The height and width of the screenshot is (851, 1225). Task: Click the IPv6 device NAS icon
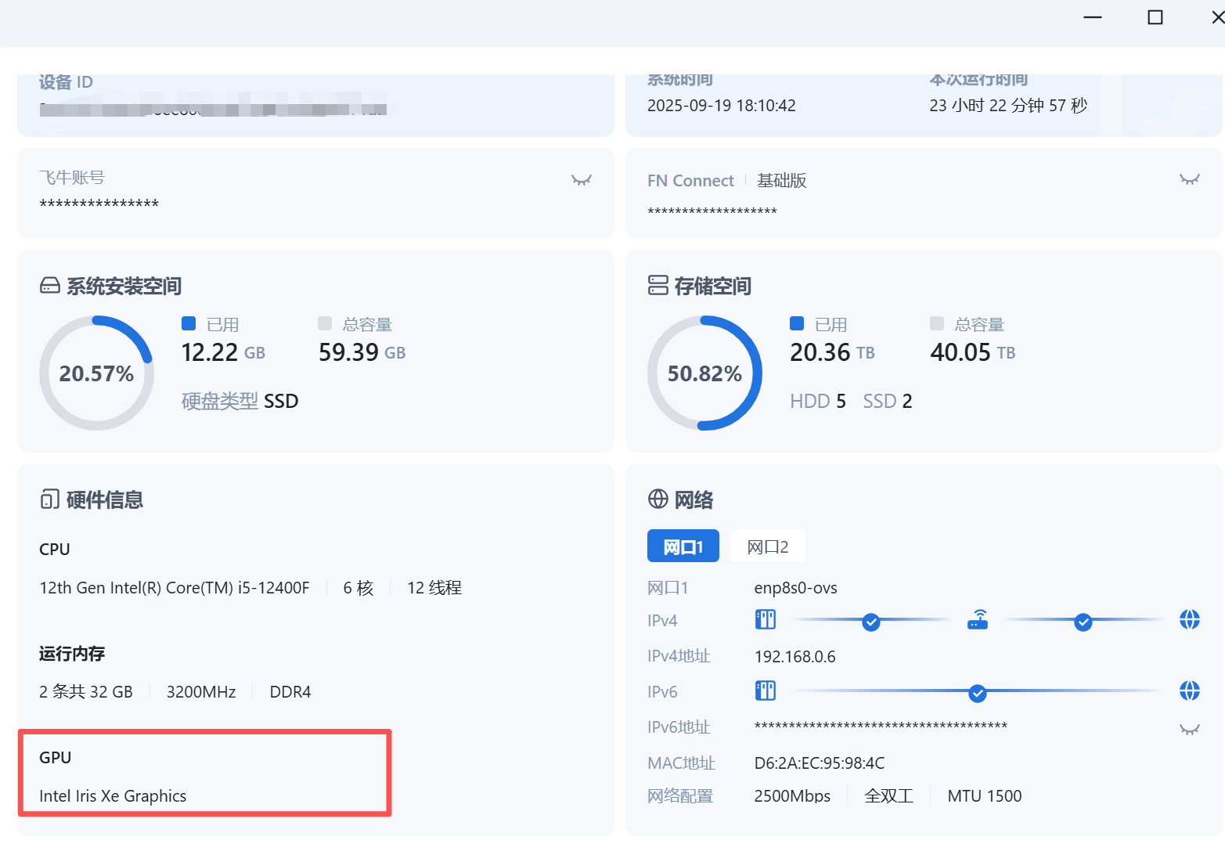765,691
